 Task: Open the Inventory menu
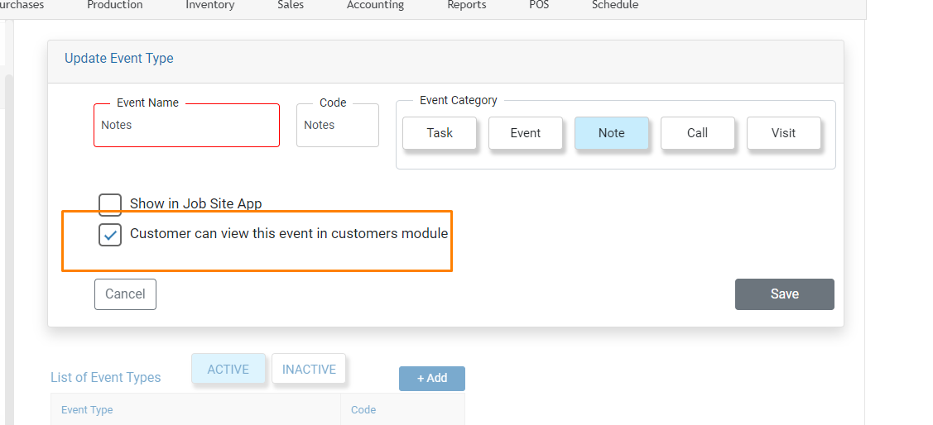(x=210, y=5)
